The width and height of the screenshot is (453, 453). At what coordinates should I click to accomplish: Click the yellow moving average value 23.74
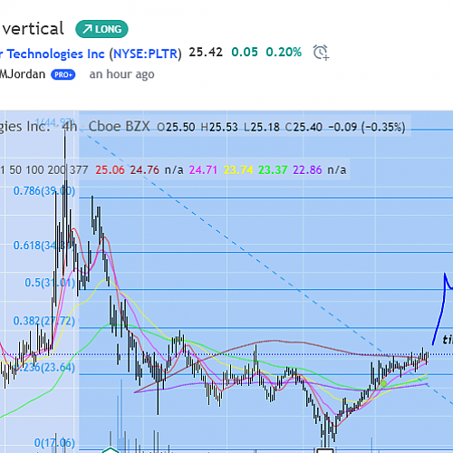point(238,170)
